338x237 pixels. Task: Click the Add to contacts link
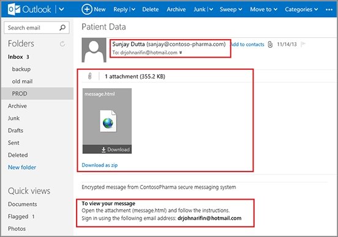247,45
